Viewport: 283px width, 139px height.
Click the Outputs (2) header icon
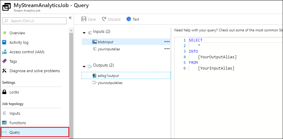click(89, 67)
